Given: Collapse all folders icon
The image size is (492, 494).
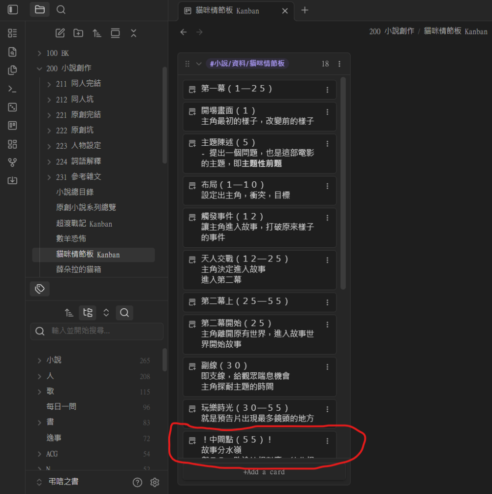Looking at the screenshot, I should point(133,33).
